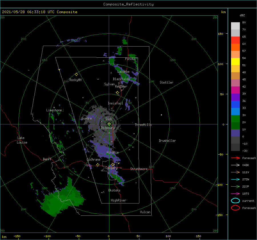
Task: Select the light blue 30-33 dBZ swatch
Action: coord(235,112)
